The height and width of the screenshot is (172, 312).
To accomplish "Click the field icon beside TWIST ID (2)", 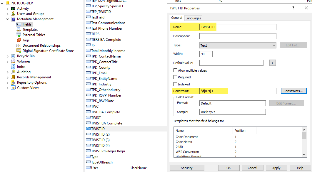I will [88, 134].
